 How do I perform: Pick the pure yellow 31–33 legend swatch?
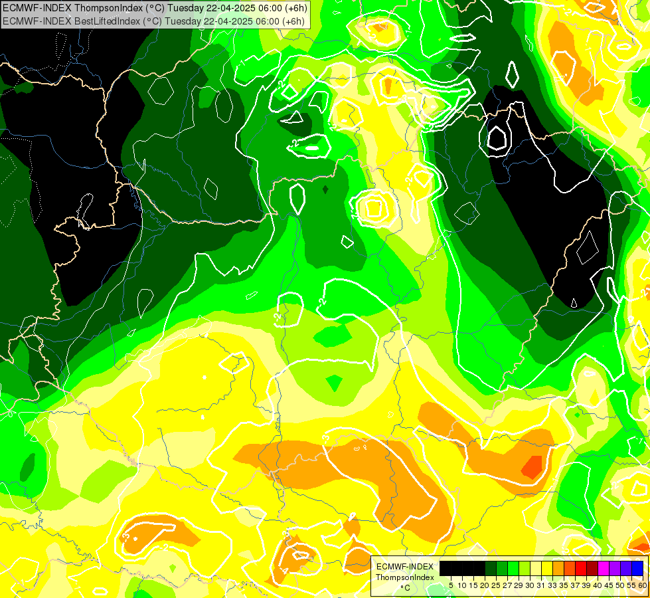pyautogui.click(x=547, y=569)
